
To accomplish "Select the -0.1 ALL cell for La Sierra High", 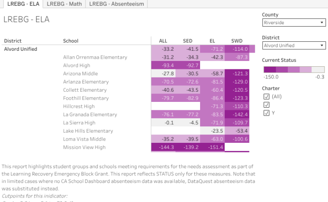I will 163,123.
